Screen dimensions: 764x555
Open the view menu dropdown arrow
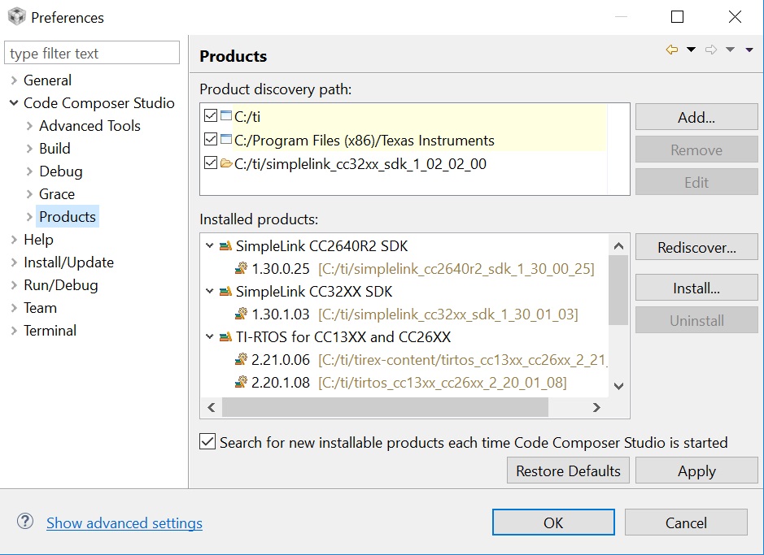(749, 50)
